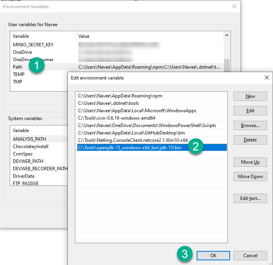Select the Microsoft\WindowsApps path entry
Image resolution: width=273 pixels, height=265 pixels.
(x=151, y=111)
